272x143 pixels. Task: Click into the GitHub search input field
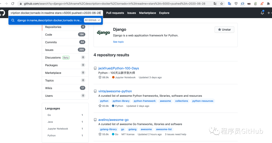(x=55, y=13)
